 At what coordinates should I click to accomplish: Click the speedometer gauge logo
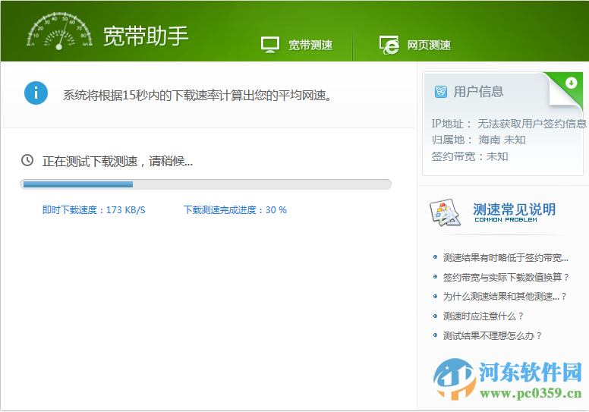click(x=59, y=31)
